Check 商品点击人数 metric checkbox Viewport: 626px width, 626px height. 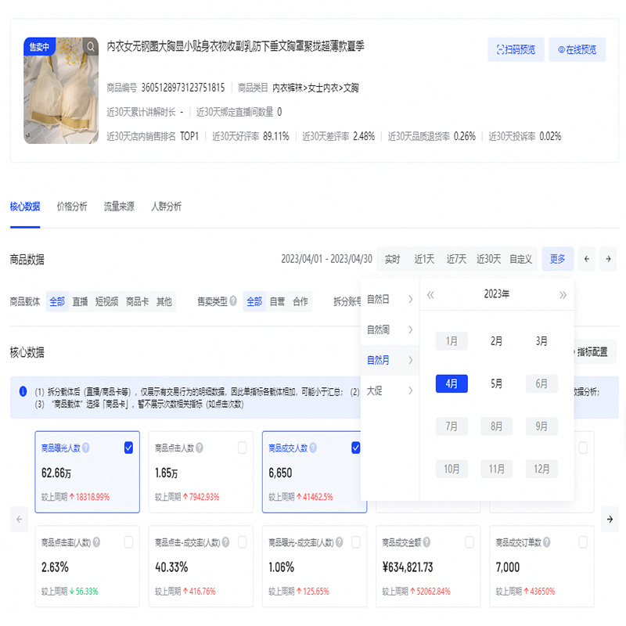coord(242,448)
